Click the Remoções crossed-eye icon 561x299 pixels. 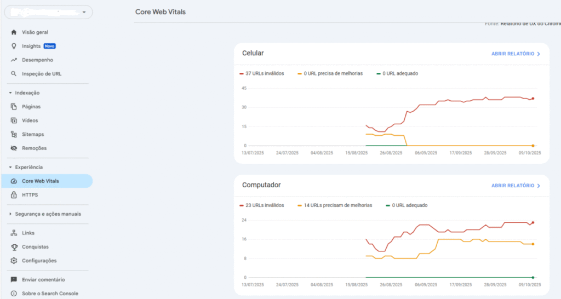[14, 148]
